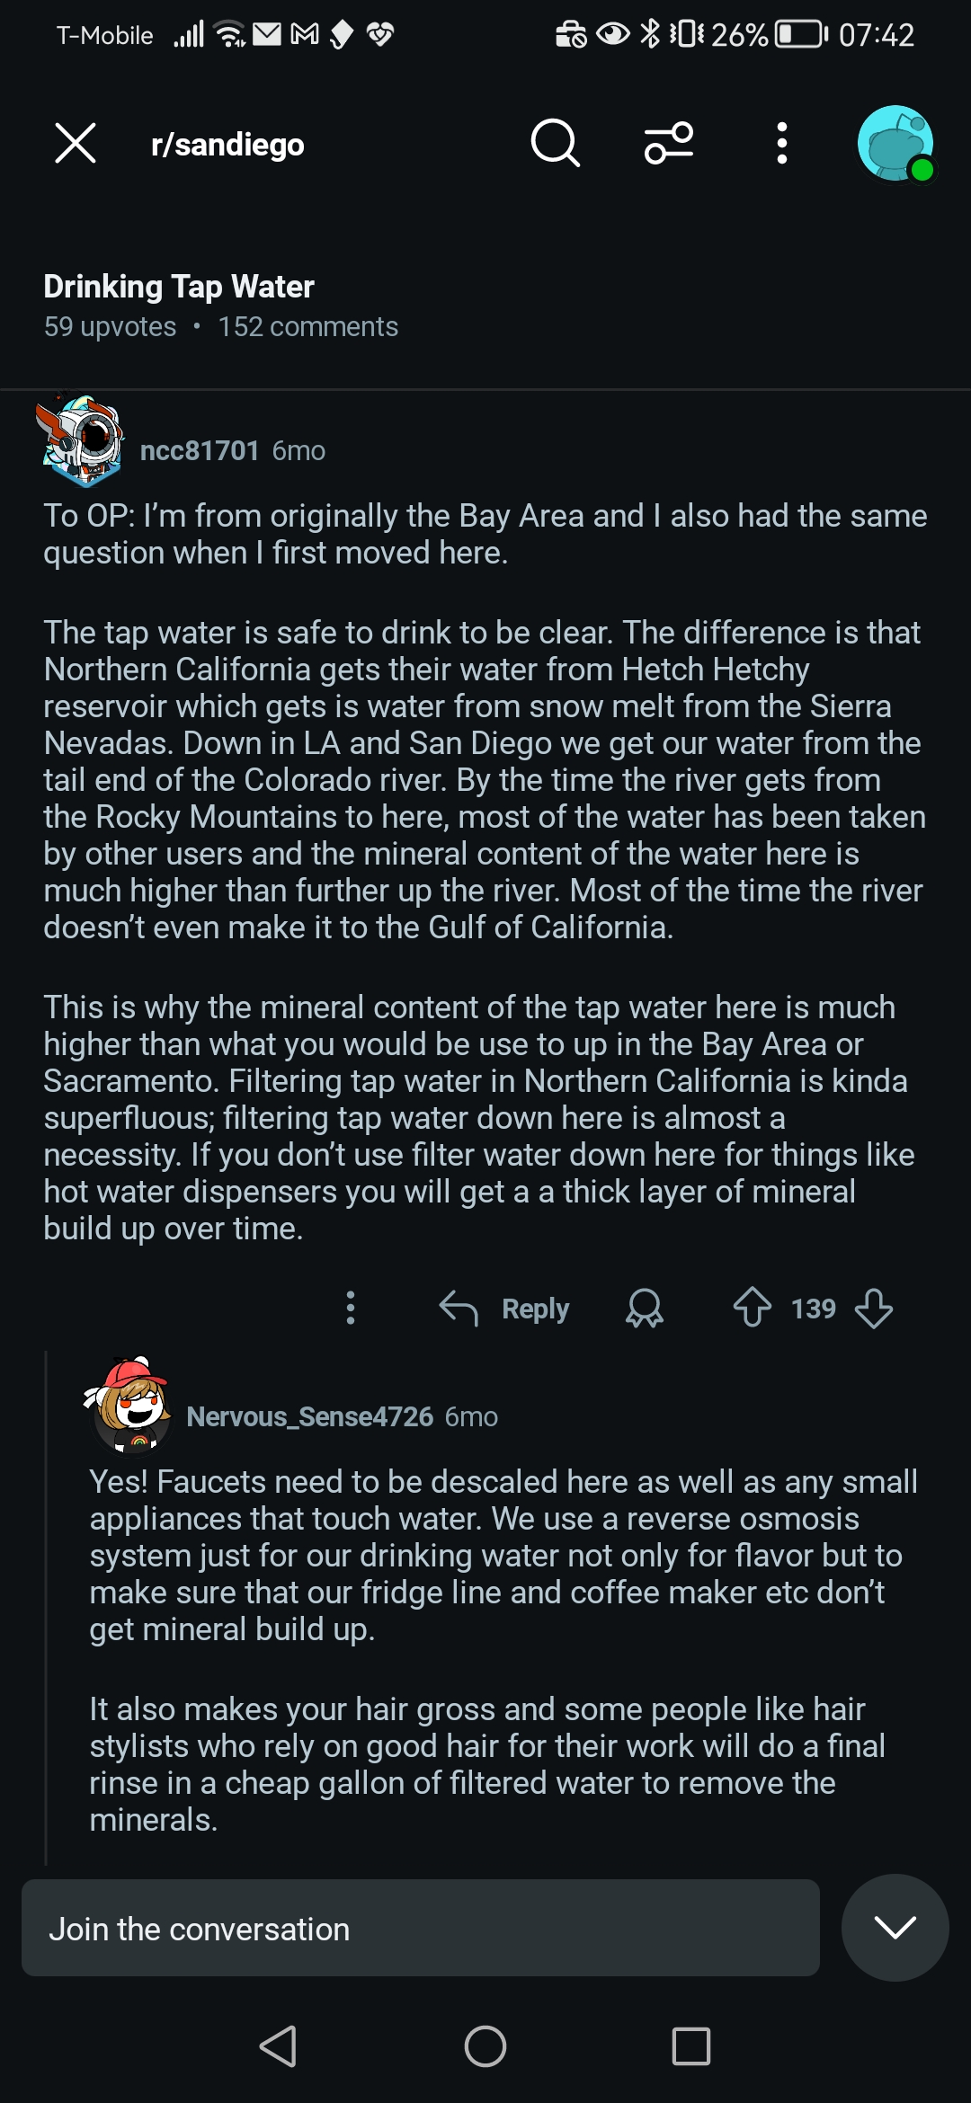Give an award to ncc81701's comment

tap(645, 1308)
